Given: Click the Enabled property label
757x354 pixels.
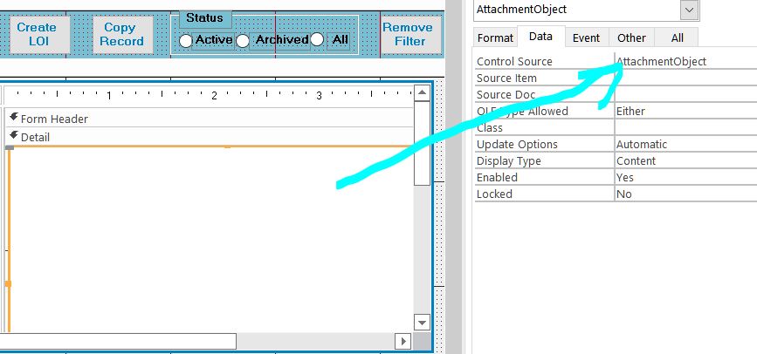Looking at the screenshot, I should click(x=497, y=178).
